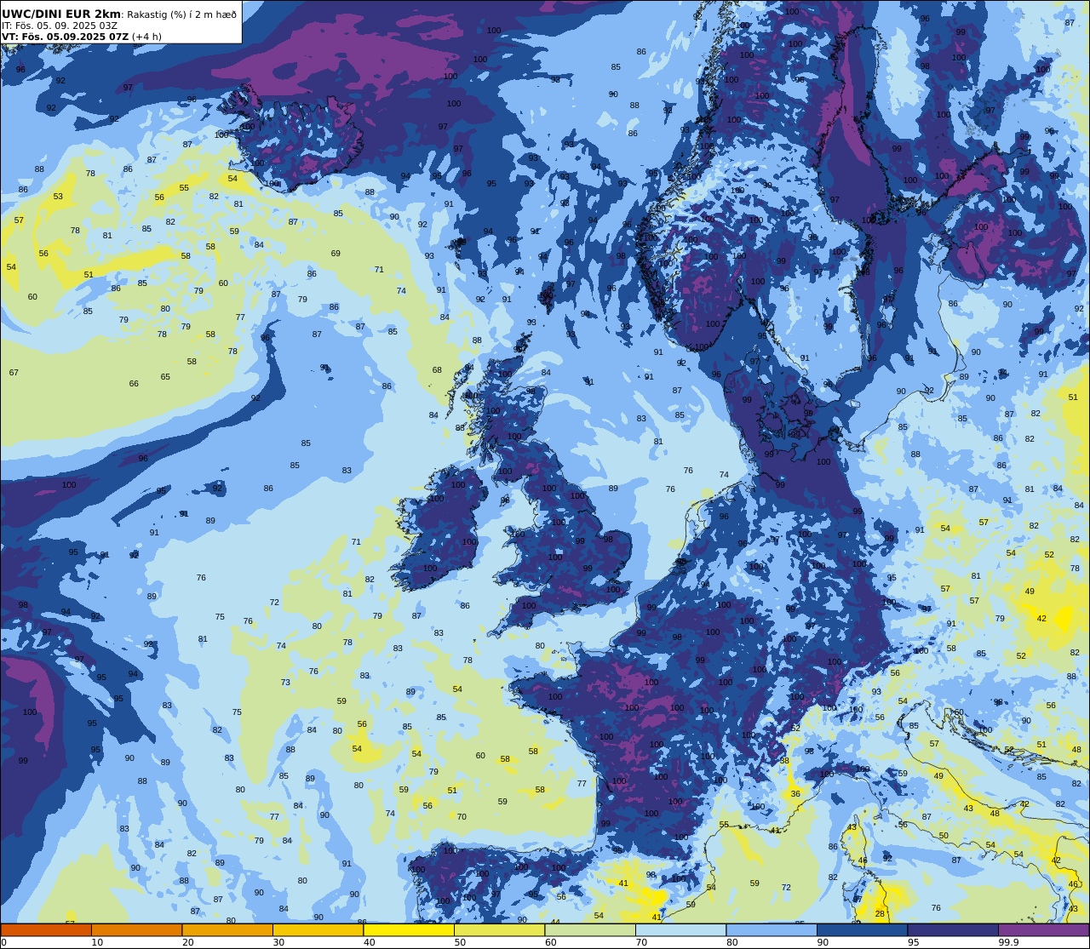Click the 'UWC/DINI EUR 2km' title text
This screenshot has height=949, width=1090.
tap(61, 14)
